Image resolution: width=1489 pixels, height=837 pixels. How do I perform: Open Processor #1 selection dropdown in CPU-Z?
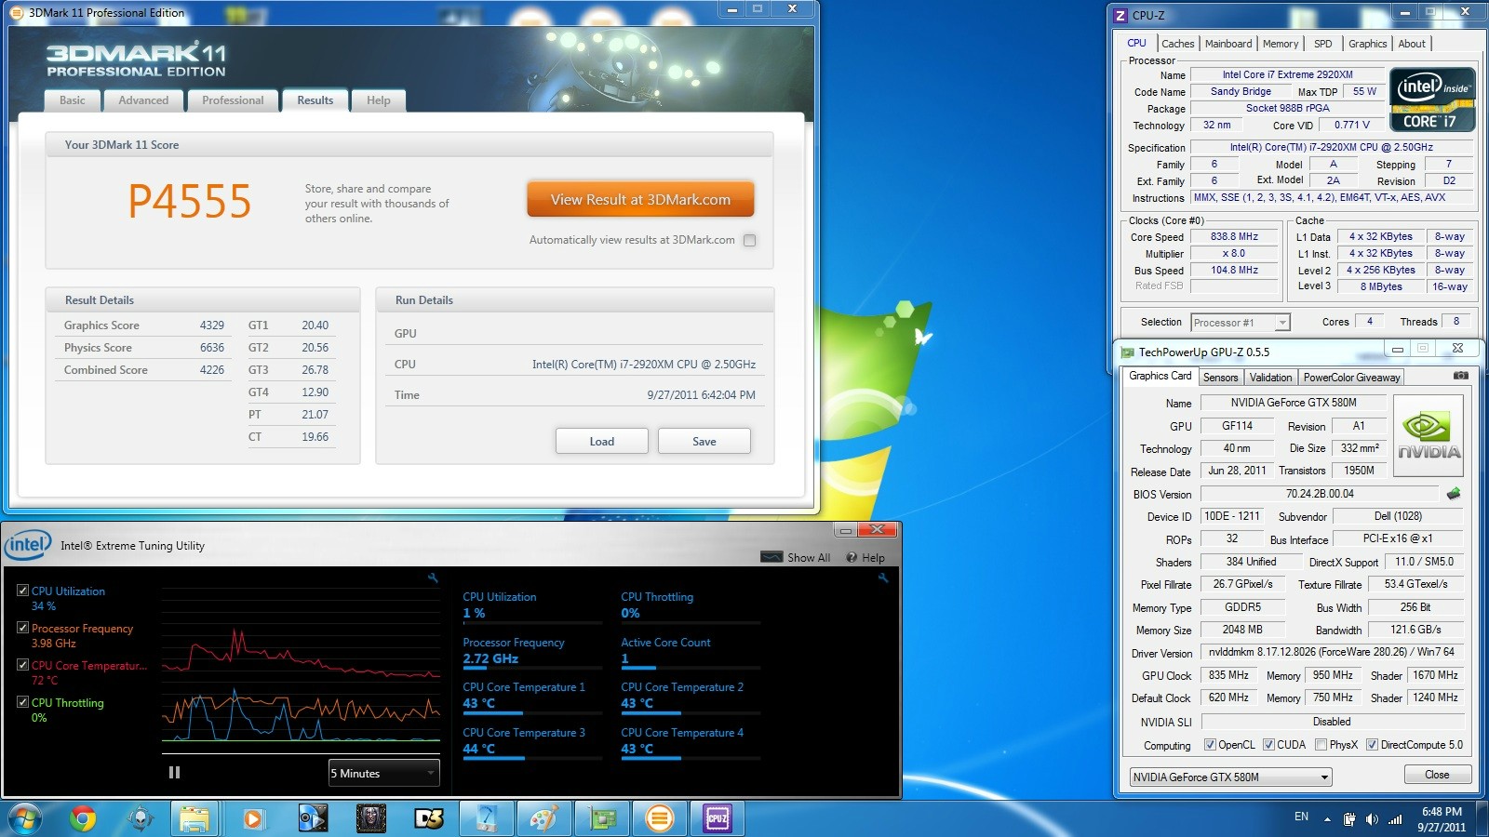[x=1240, y=323]
